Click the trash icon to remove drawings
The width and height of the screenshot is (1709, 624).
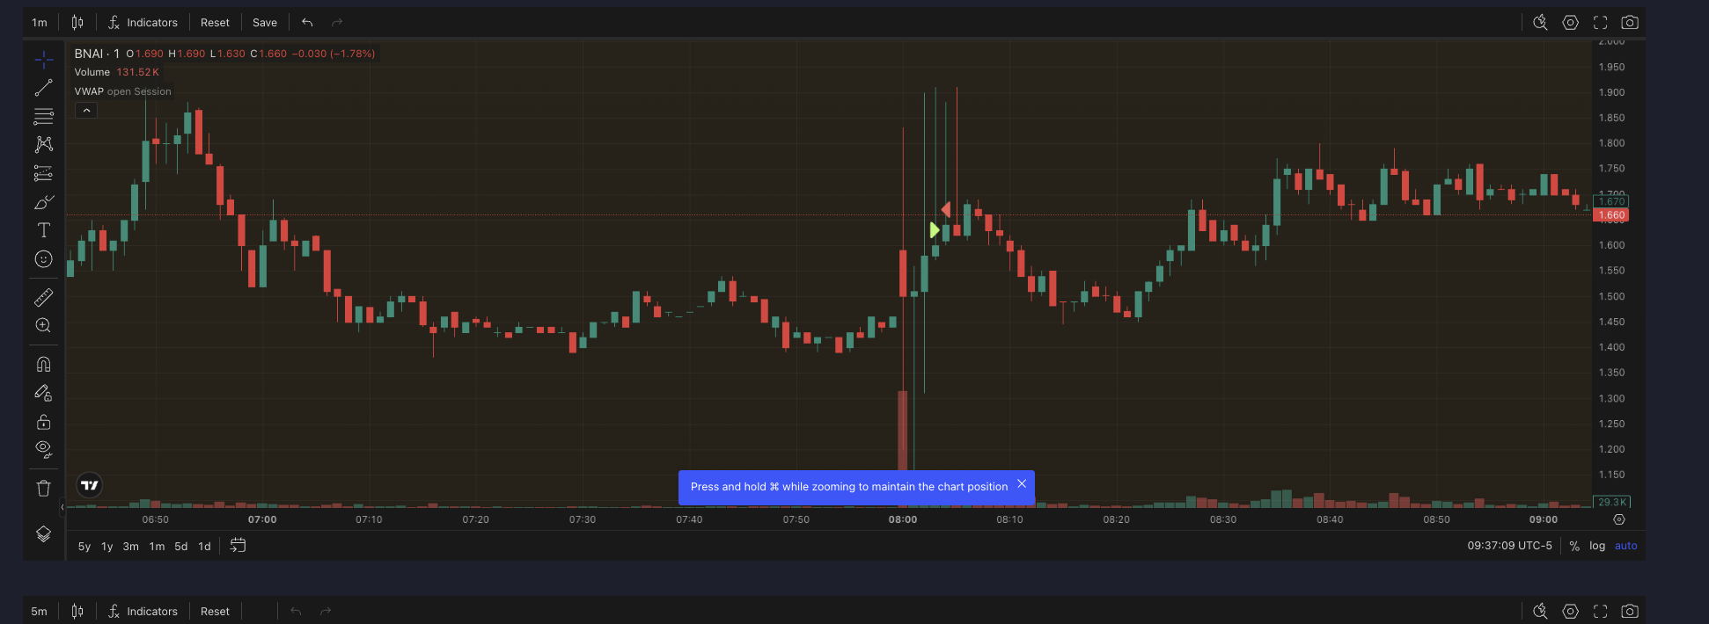(x=43, y=489)
